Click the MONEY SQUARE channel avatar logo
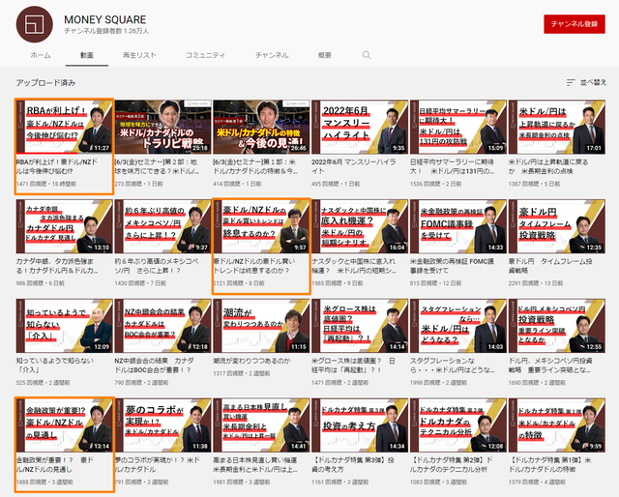This screenshot has height=497, width=619. pyautogui.click(x=35, y=24)
